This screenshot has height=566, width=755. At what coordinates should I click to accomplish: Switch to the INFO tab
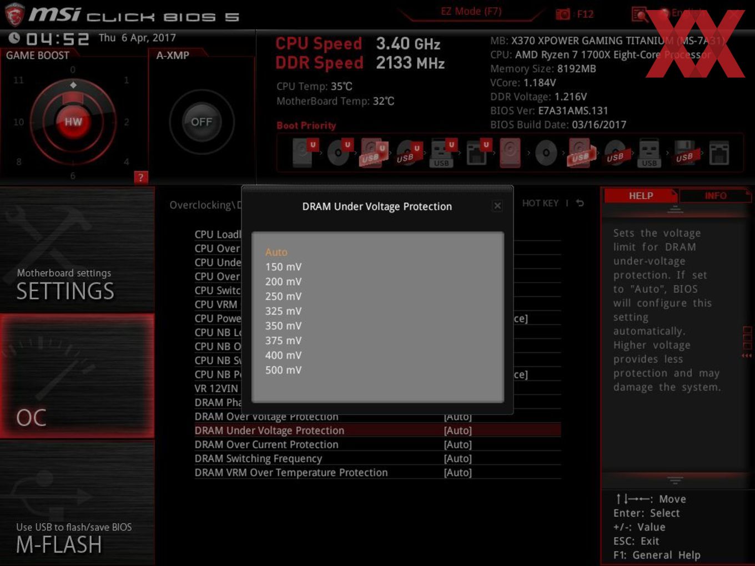pos(715,195)
